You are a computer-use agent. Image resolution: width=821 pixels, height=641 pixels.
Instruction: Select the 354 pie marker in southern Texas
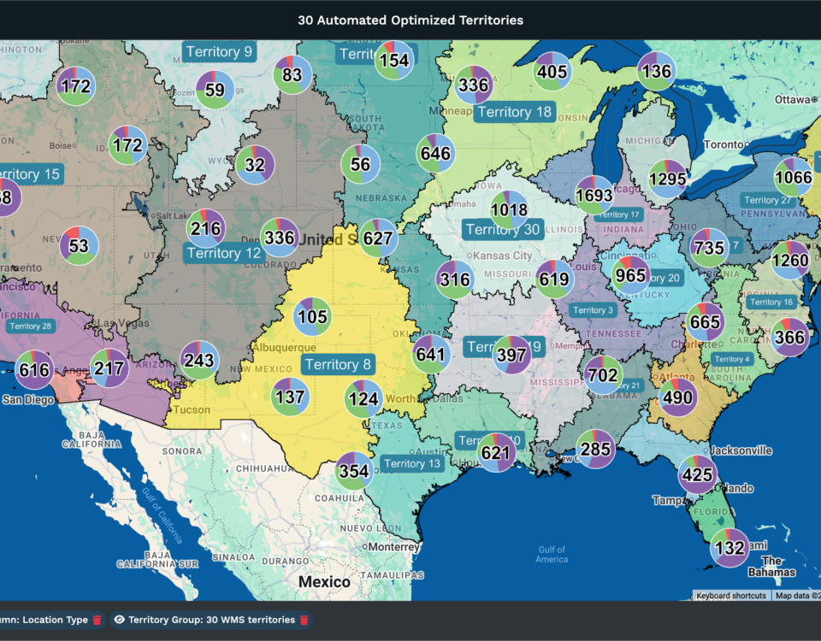click(352, 469)
